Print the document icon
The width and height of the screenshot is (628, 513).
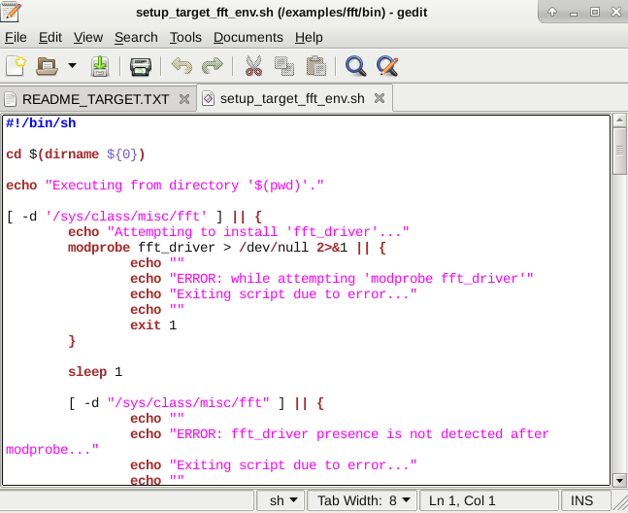[x=141, y=66]
